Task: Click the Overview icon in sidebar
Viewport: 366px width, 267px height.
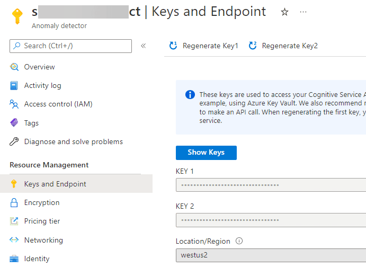Action: click(x=14, y=67)
